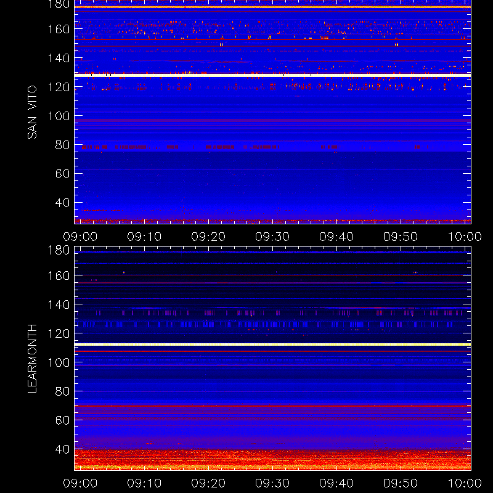
Task: Click 09:10 time label under Learmonth plot
Action: click(x=144, y=483)
